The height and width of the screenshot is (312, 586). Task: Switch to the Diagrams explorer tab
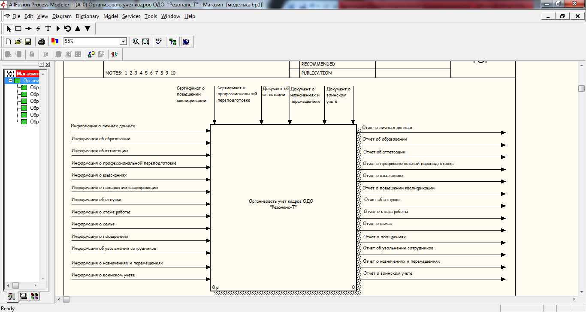[x=23, y=296]
